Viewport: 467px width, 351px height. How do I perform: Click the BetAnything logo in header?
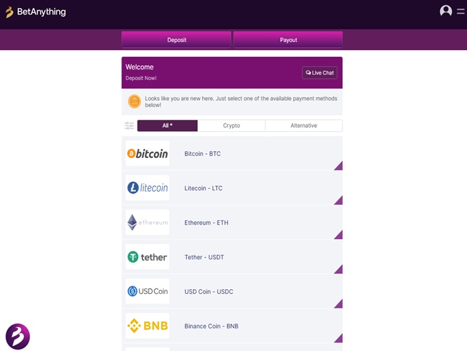[x=36, y=12]
